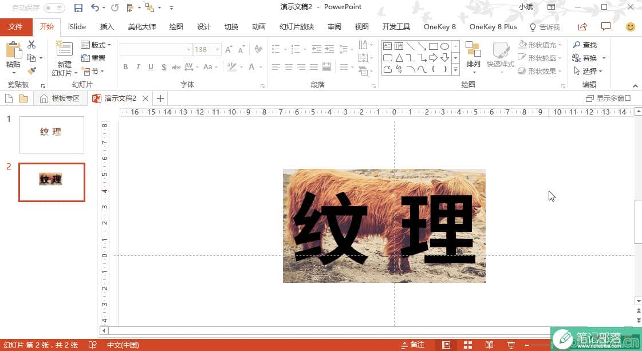642x351 pixels.
Task: Click Decrease Indent icon
Action: (x=317, y=49)
